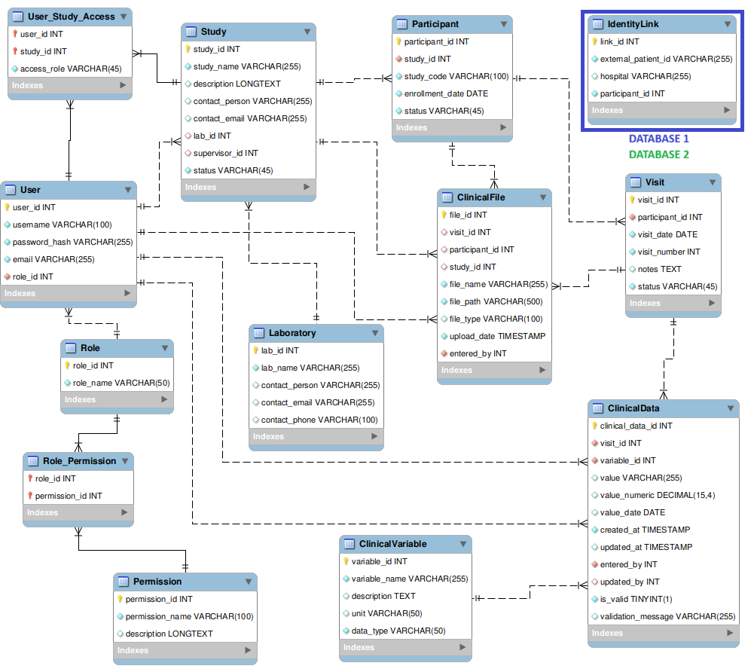
Task: Open the dropdown arrow on the IdentityLink header
Action: pos(726,23)
